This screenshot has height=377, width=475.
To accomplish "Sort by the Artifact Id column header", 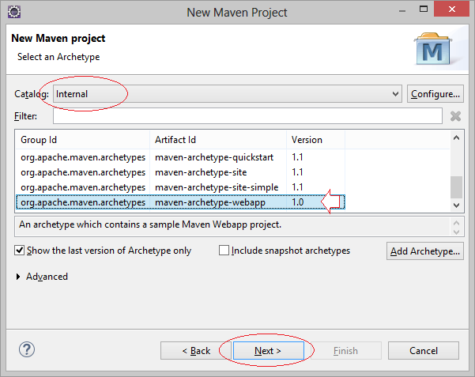I will click(x=218, y=140).
